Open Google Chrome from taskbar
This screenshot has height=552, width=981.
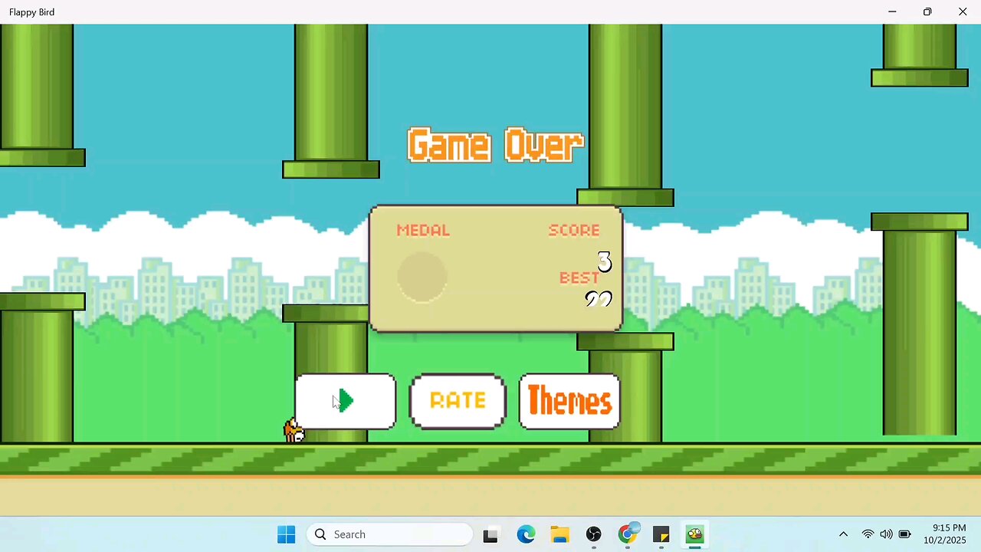[x=628, y=534]
